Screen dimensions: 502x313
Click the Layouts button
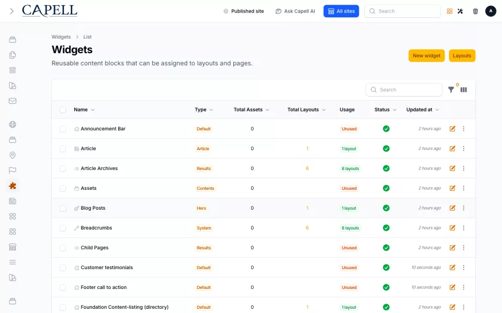tap(462, 56)
